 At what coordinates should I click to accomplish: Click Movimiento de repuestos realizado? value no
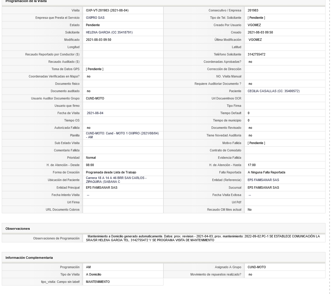250,275
